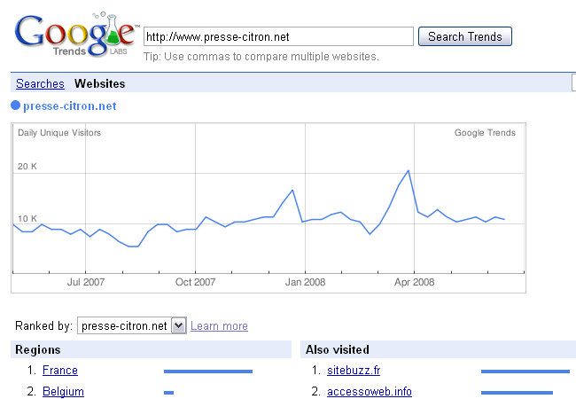Click the green flask in the logo
The height and width of the screenshot is (399, 576).
(x=113, y=31)
